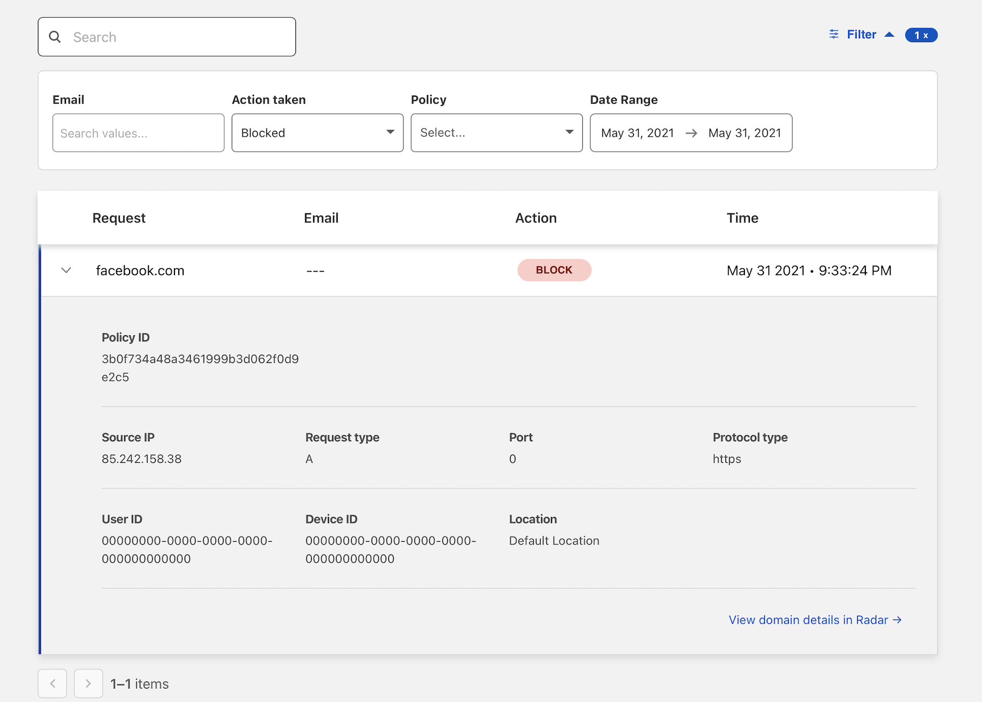This screenshot has height=702, width=982.
Task: Click the main Search input field
Action: click(178, 37)
